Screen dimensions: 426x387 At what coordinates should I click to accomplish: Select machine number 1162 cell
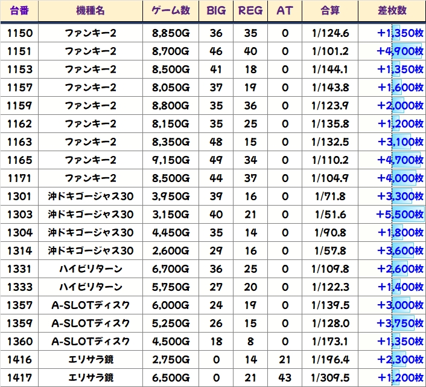point(20,124)
